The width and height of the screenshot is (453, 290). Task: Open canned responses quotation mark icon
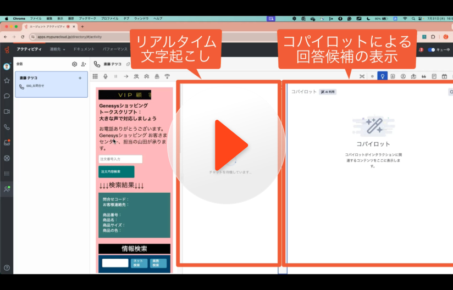[x=424, y=76]
